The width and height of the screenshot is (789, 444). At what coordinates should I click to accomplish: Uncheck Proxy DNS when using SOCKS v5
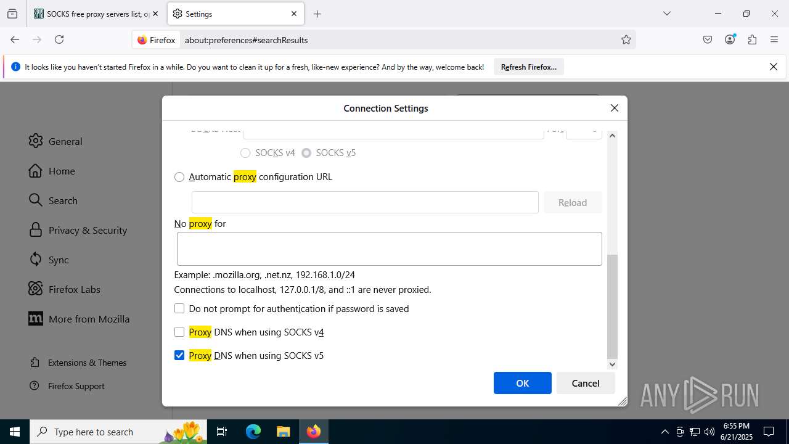pyautogui.click(x=179, y=355)
